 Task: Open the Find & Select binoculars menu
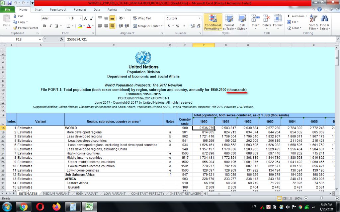click(x=324, y=22)
